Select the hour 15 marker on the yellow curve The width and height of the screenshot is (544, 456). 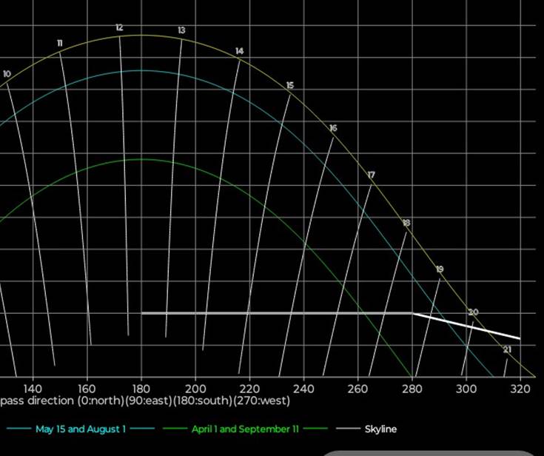click(289, 86)
